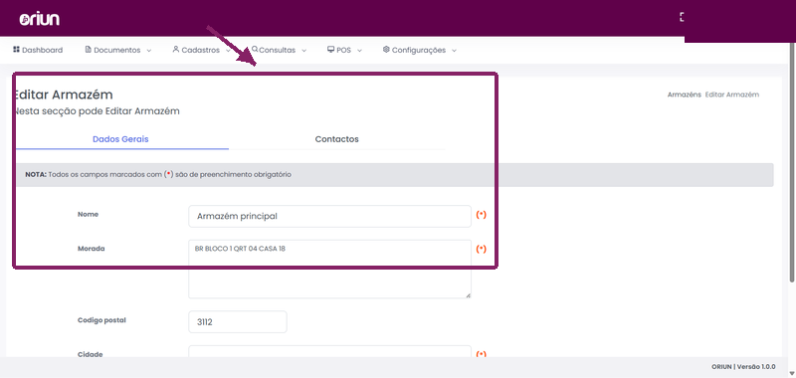Expand the Consultas menu chevron
Viewport: 796px width, 378px height.
(304, 51)
